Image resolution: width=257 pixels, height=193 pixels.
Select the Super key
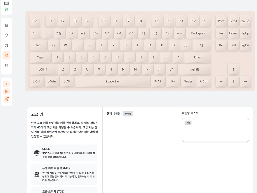pyautogui.click(x=188, y=81)
